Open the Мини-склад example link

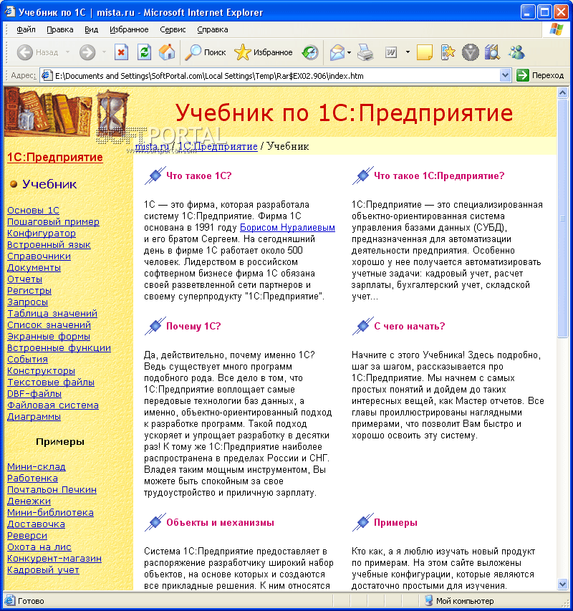coord(37,467)
